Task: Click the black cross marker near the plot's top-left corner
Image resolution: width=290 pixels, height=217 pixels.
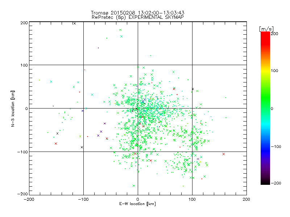Action: (x=75, y=24)
